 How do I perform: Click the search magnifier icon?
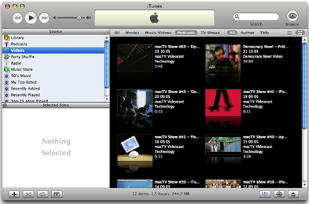click(237, 17)
